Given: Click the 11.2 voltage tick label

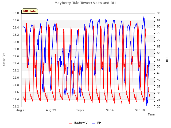Looking at the screenshot, I should coord(16,106).
